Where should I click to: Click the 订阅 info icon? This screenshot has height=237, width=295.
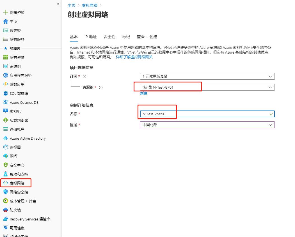pos(84,77)
